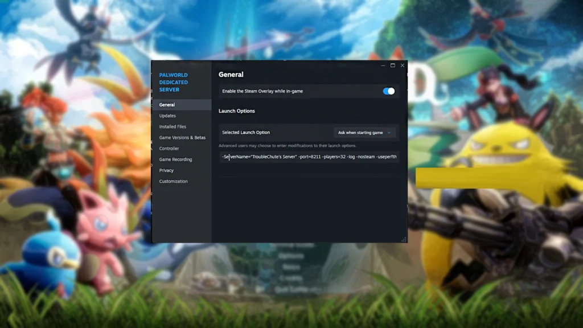Click the window resize grip corner

(x=404, y=240)
